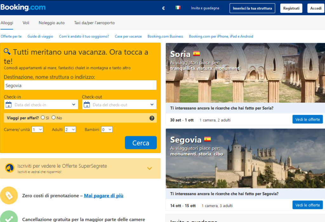Click the zero booking fees tag icon
This screenshot has width=325, height=222.
click(x=9, y=196)
